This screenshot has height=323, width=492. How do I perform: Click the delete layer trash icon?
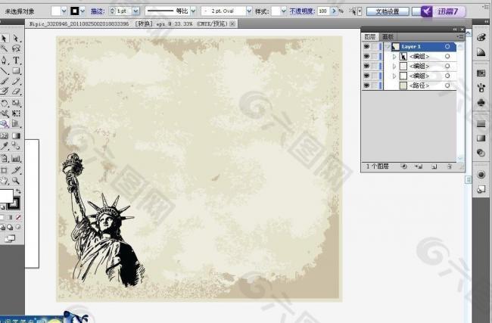[x=450, y=165]
